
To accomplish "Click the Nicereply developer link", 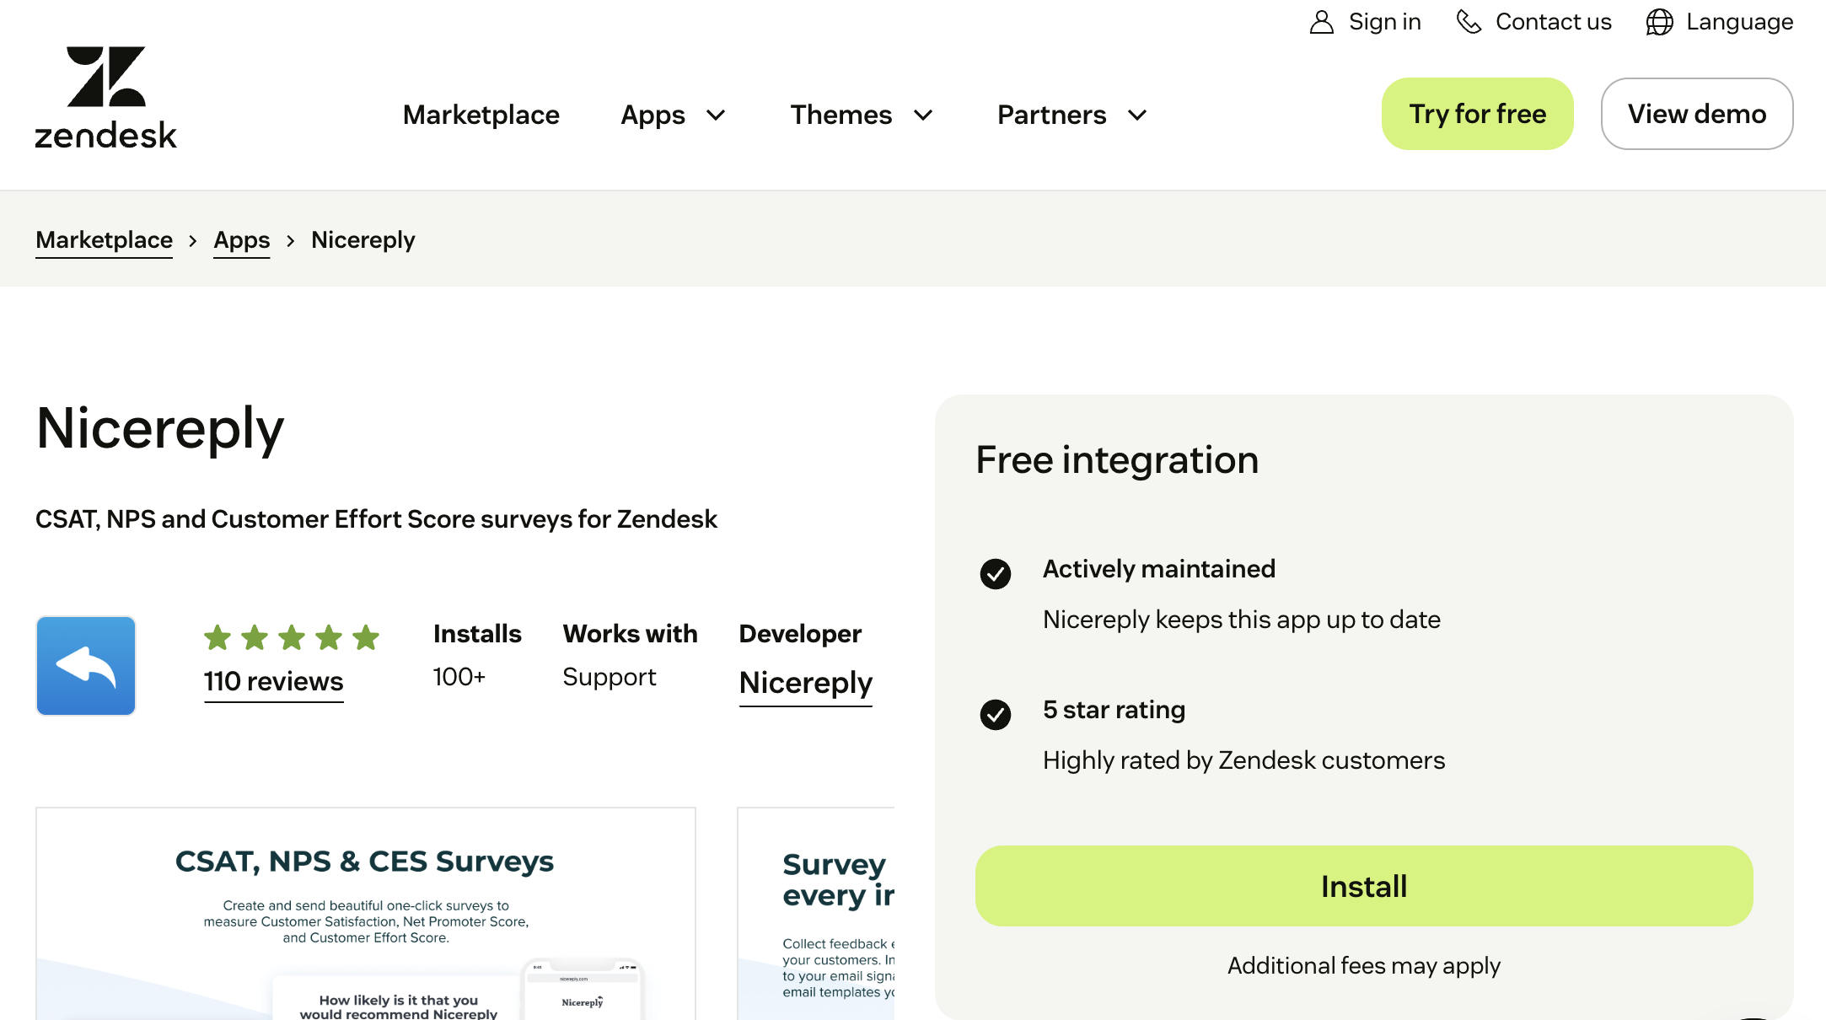I will click(x=805, y=683).
